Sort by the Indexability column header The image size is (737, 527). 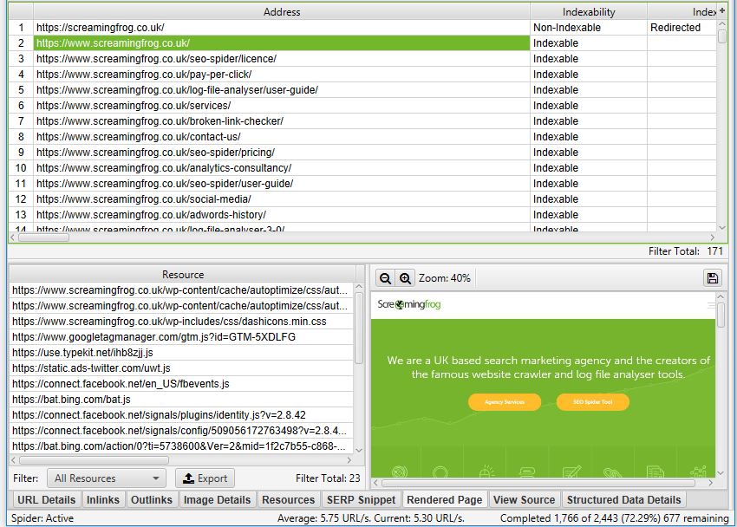coord(588,12)
